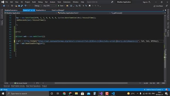Click the tab settings gear icon
170x96 pixels.
[165, 10]
